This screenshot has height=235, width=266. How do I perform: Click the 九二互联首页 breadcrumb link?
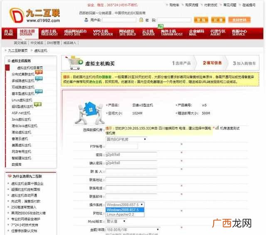click(18, 51)
